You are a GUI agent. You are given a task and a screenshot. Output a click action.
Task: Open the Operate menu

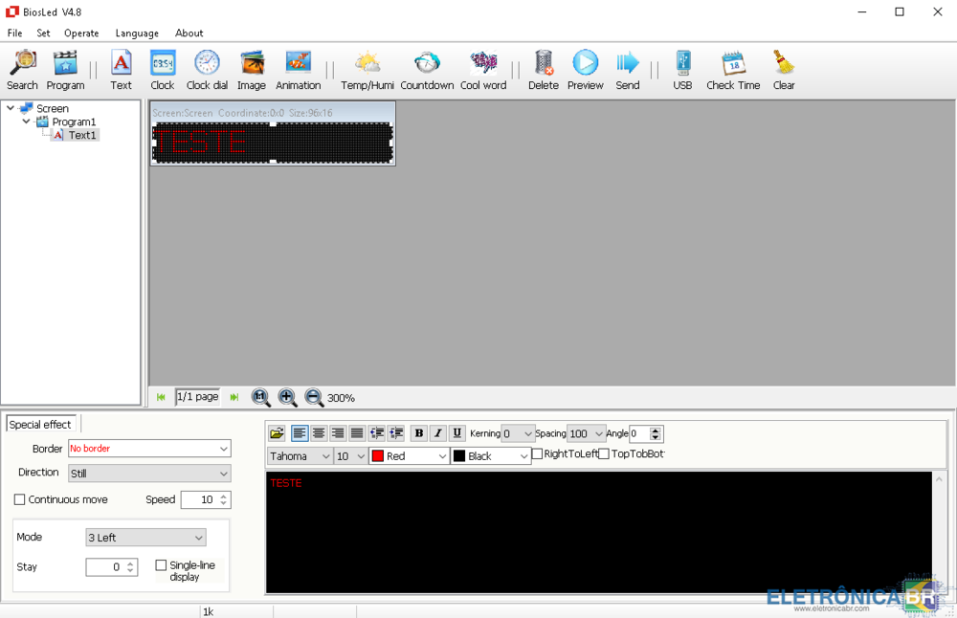81,33
